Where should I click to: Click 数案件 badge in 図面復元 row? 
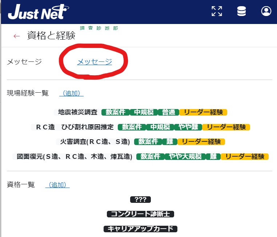click(x=150, y=156)
